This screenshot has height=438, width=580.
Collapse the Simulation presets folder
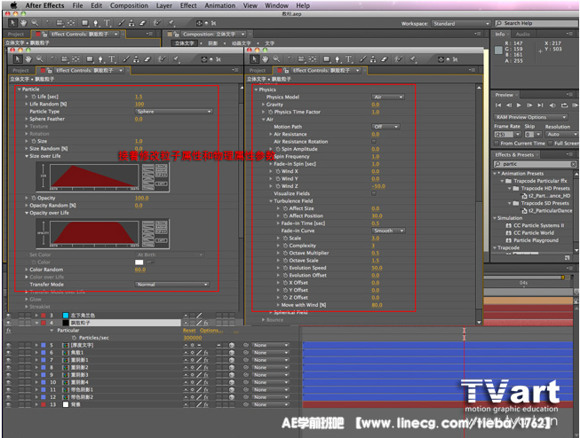[x=495, y=218]
